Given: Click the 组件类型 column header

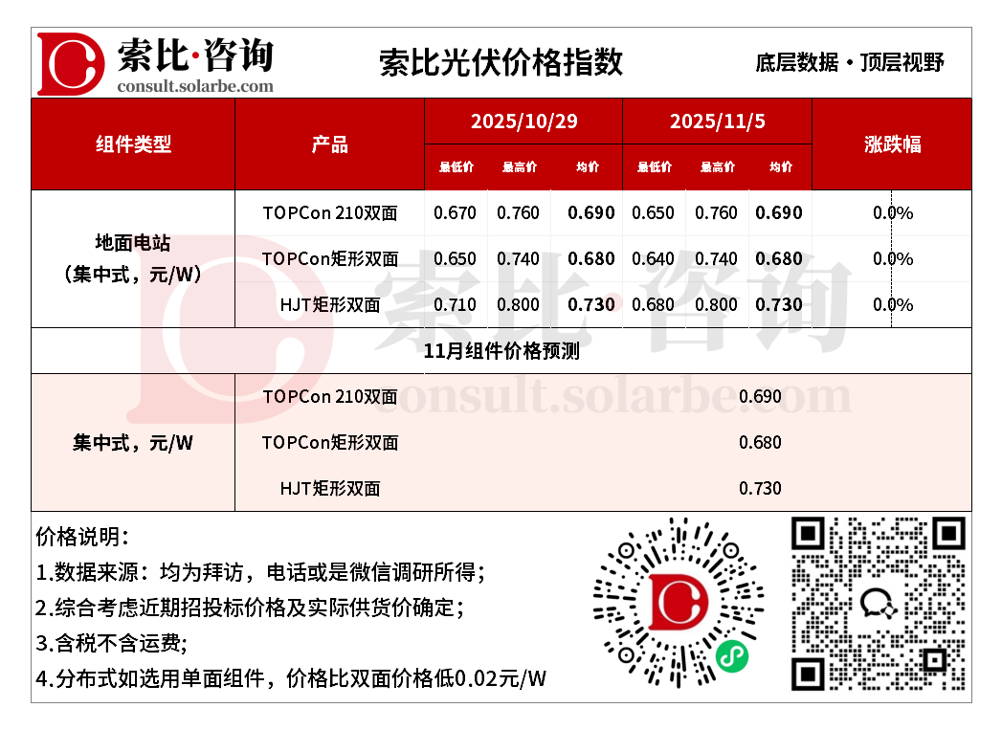Looking at the screenshot, I should 133,144.
